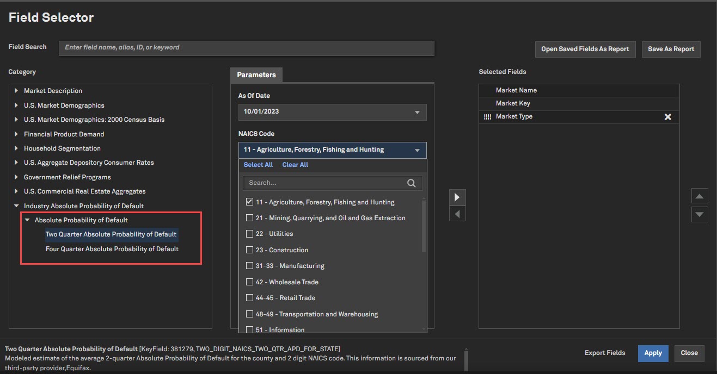
Task: Uncheck 11 - Agriculture, Forestry, Fishing and Hunting
Action: point(249,202)
